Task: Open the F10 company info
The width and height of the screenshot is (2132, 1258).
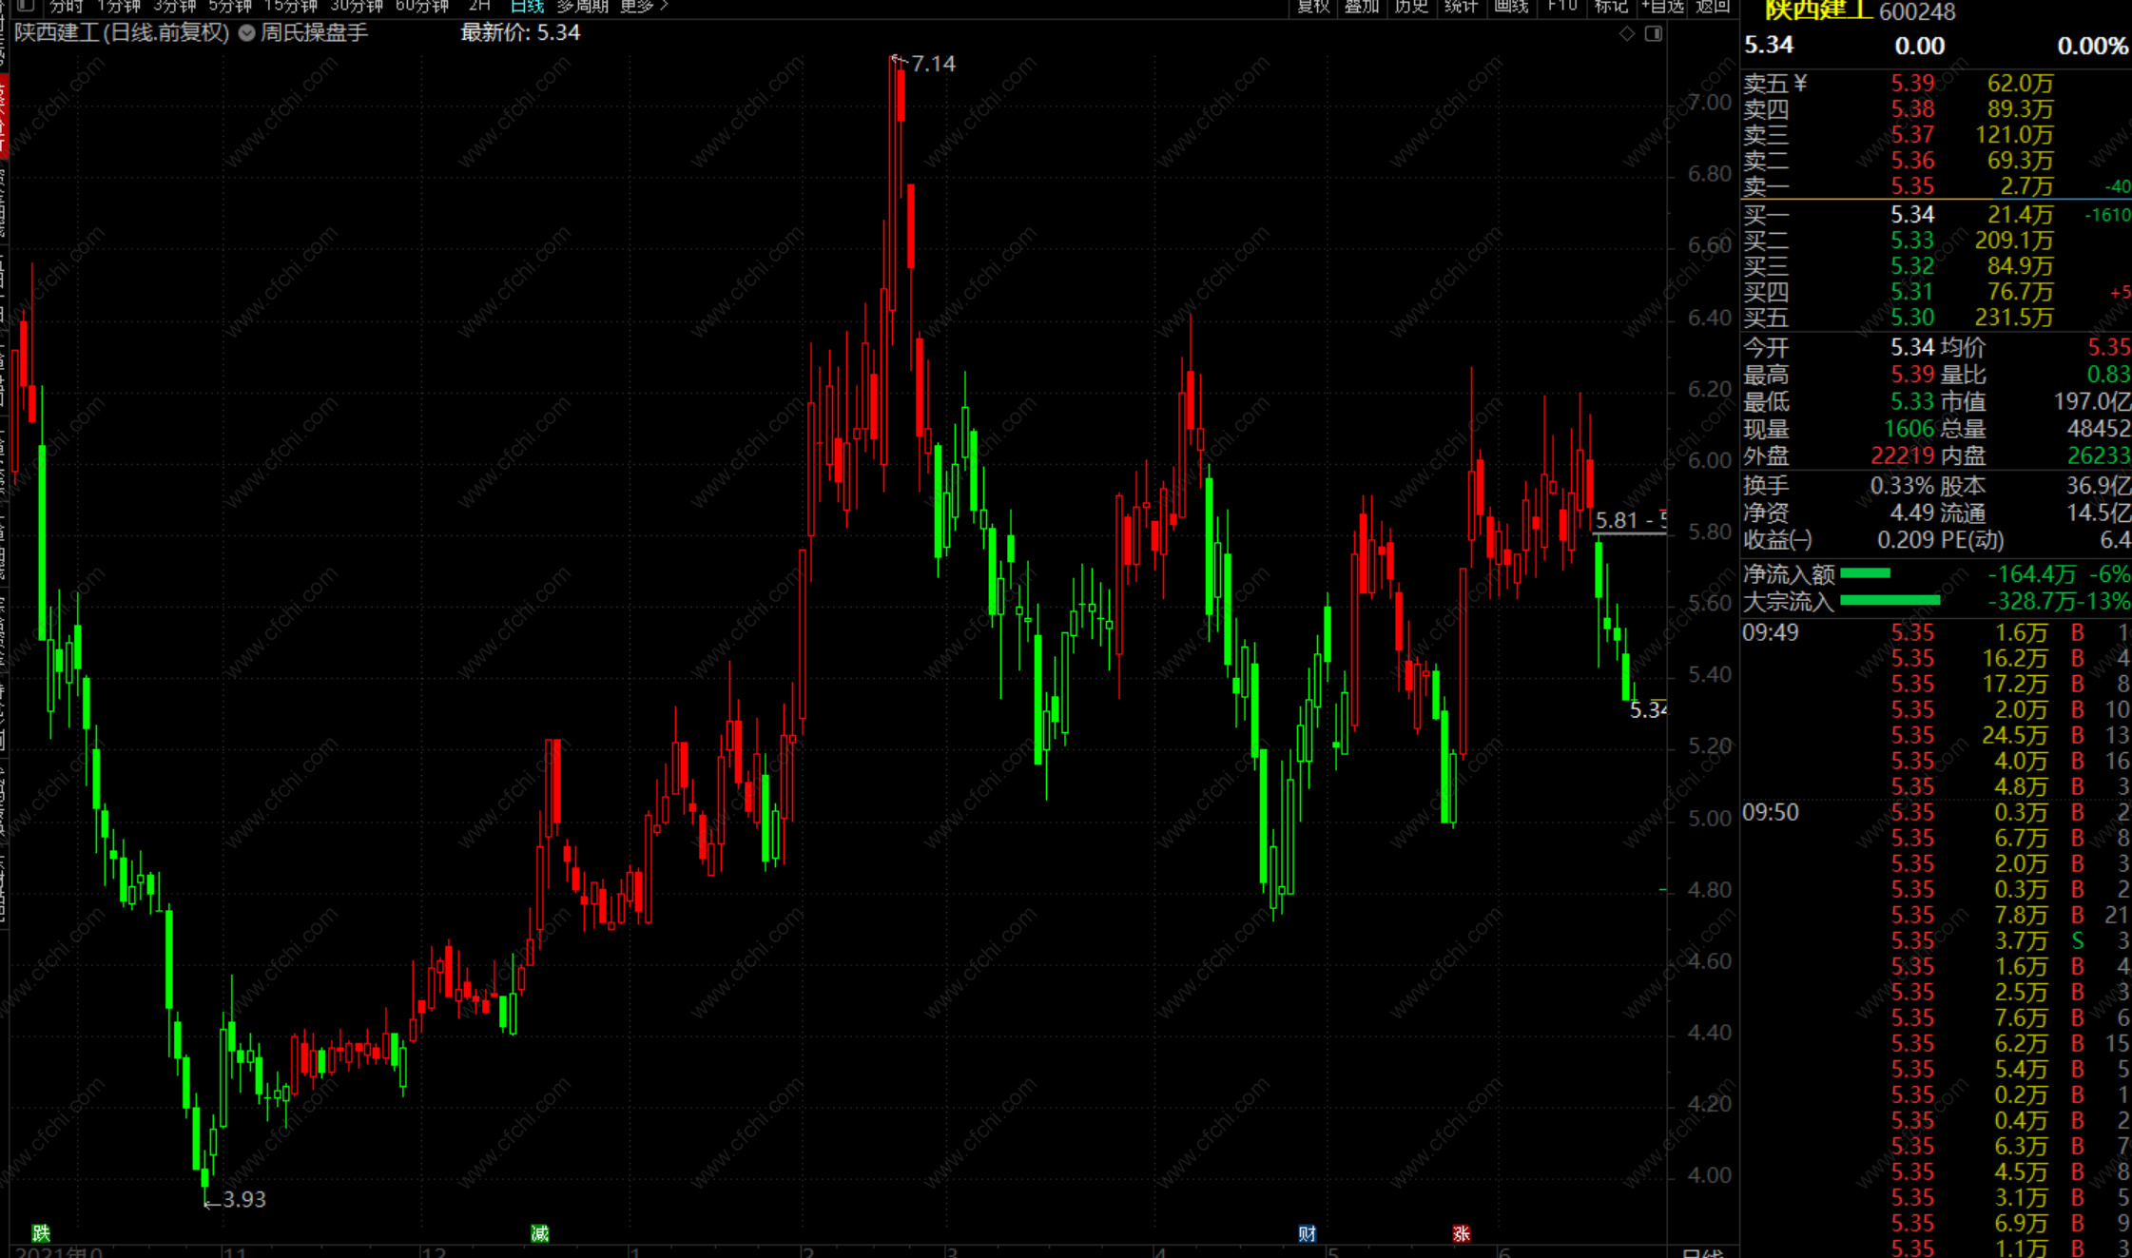Action: click(x=1561, y=6)
